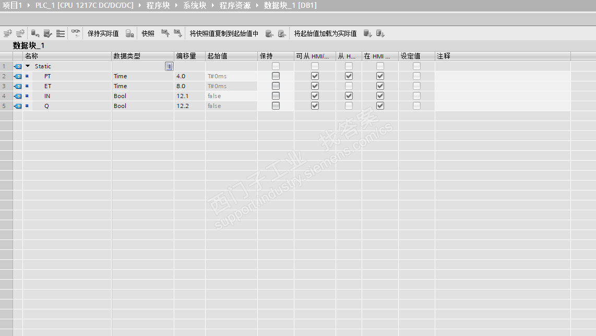Click the tag icon of the Q row
The image size is (596, 336).
coord(18,106)
